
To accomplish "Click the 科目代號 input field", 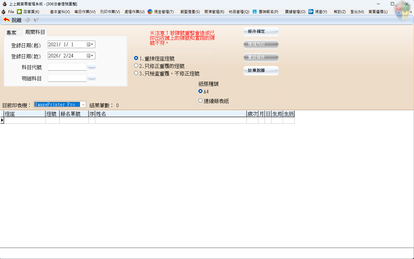I will 67,67.
